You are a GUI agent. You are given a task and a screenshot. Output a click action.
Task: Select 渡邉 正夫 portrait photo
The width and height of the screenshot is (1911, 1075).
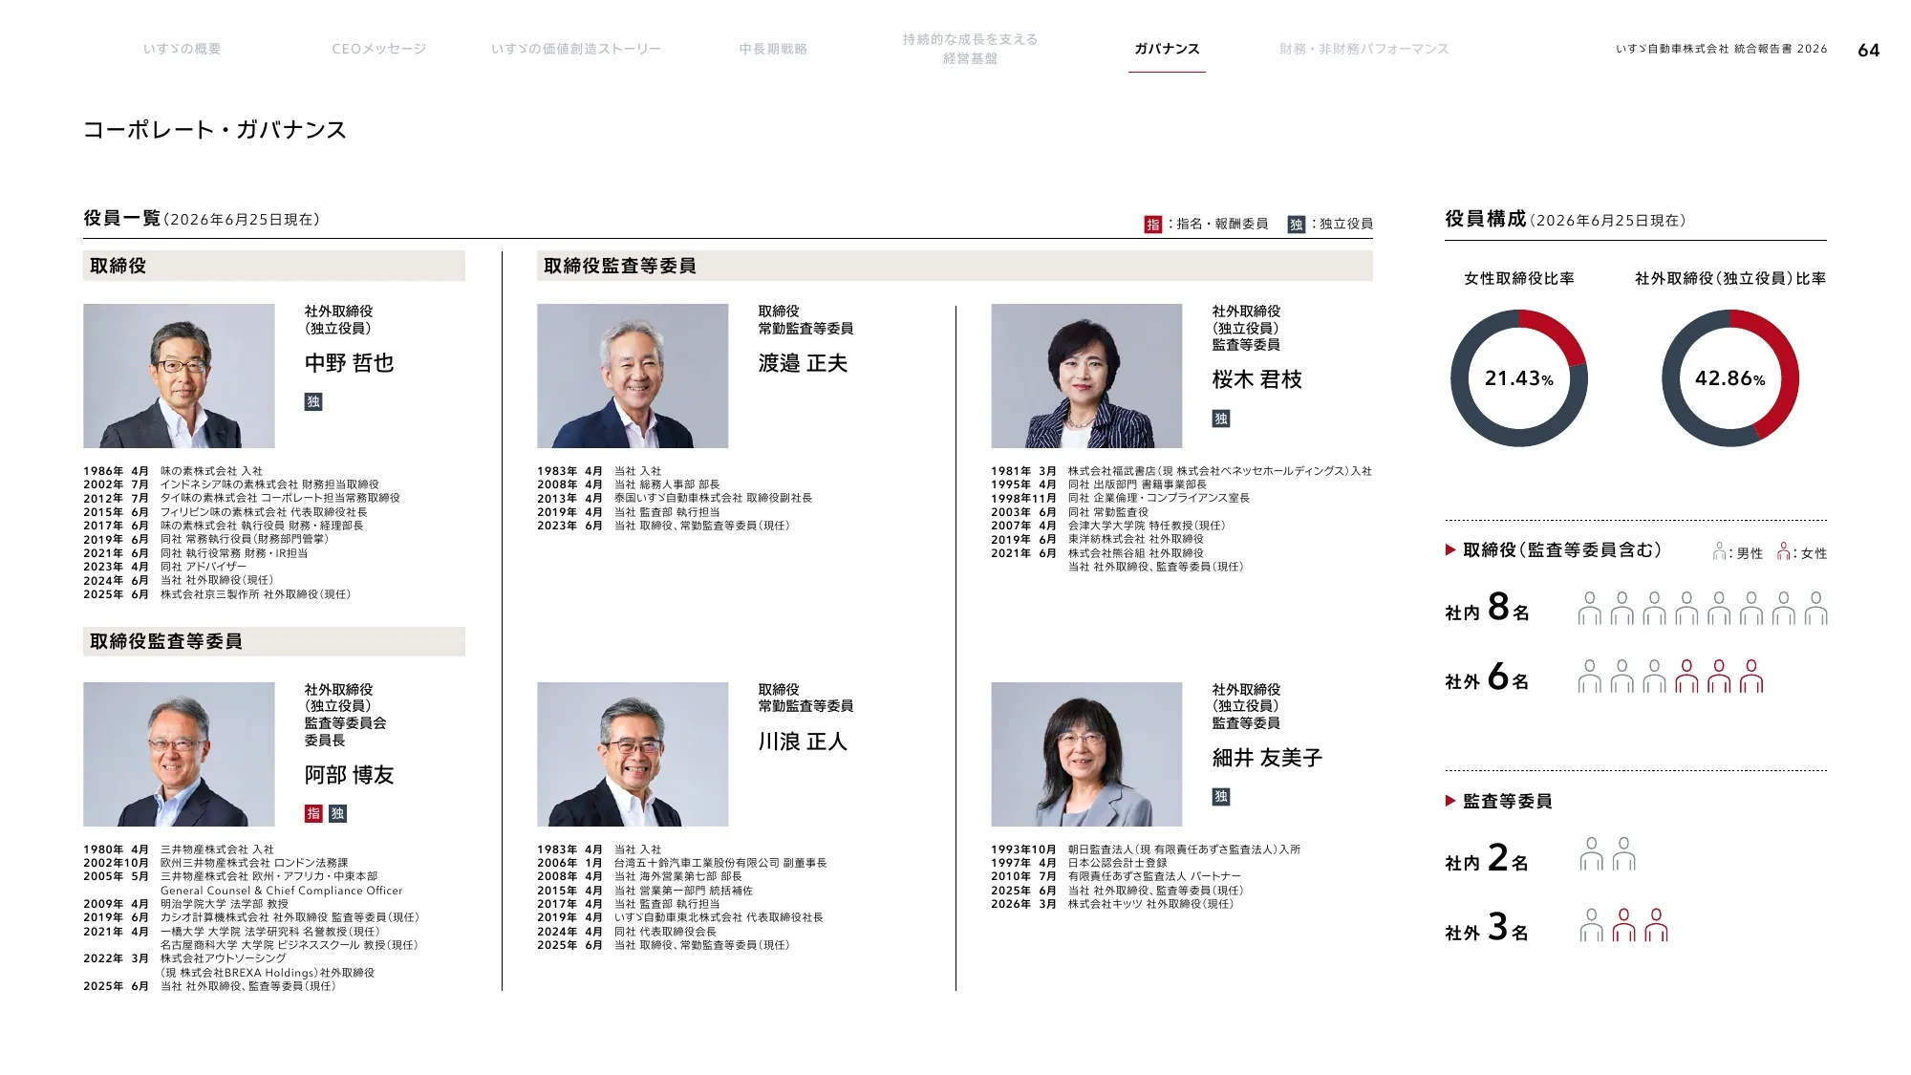pyautogui.click(x=633, y=376)
